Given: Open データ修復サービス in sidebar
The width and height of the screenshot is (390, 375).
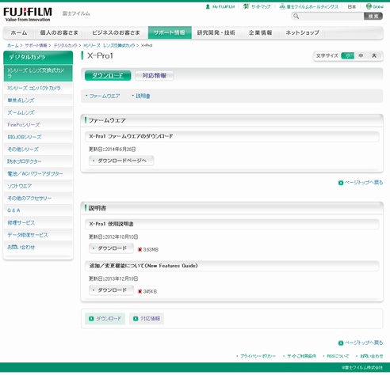Looking at the screenshot, I should 38,235.
